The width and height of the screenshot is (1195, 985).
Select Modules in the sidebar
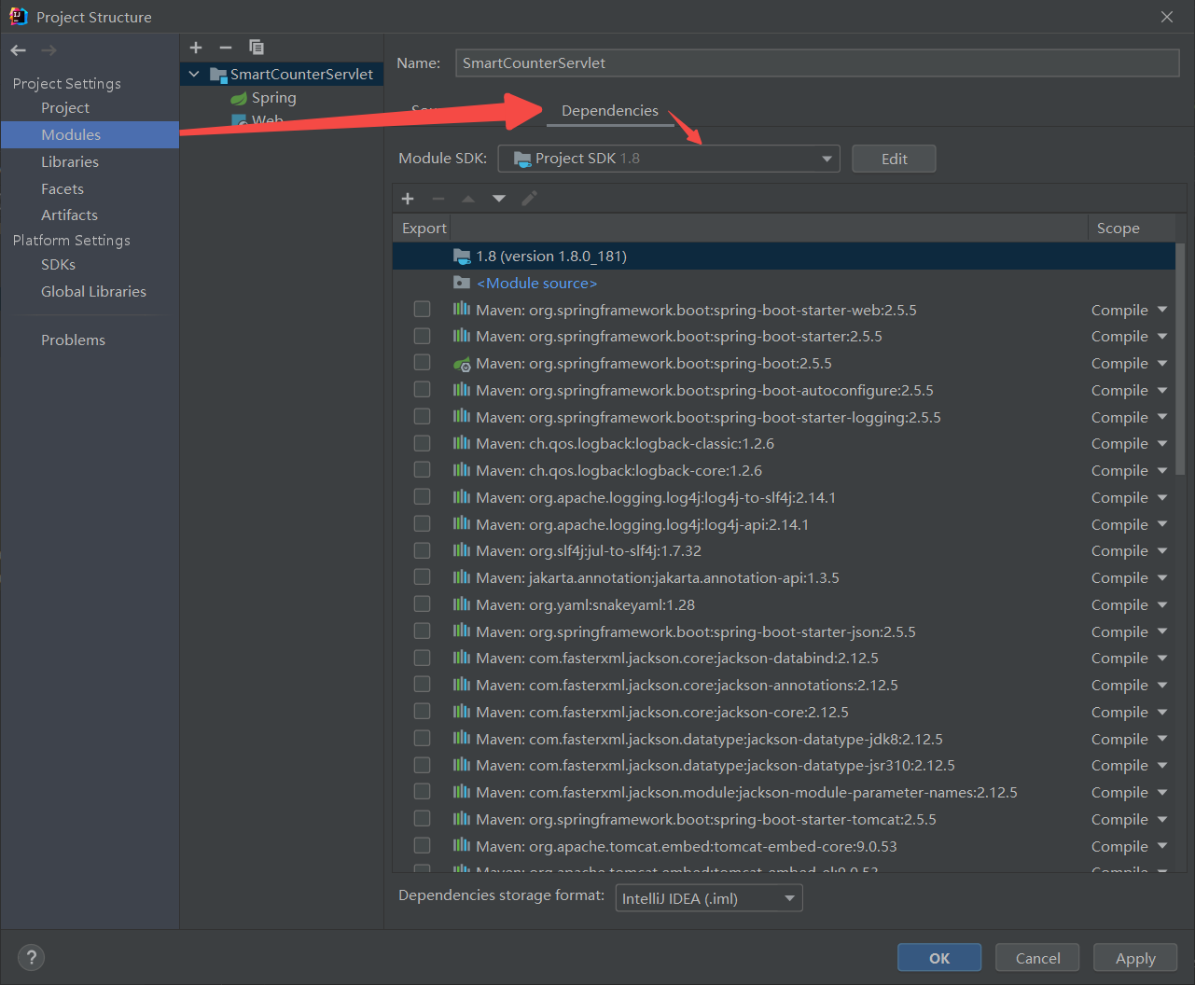[90, 134]
